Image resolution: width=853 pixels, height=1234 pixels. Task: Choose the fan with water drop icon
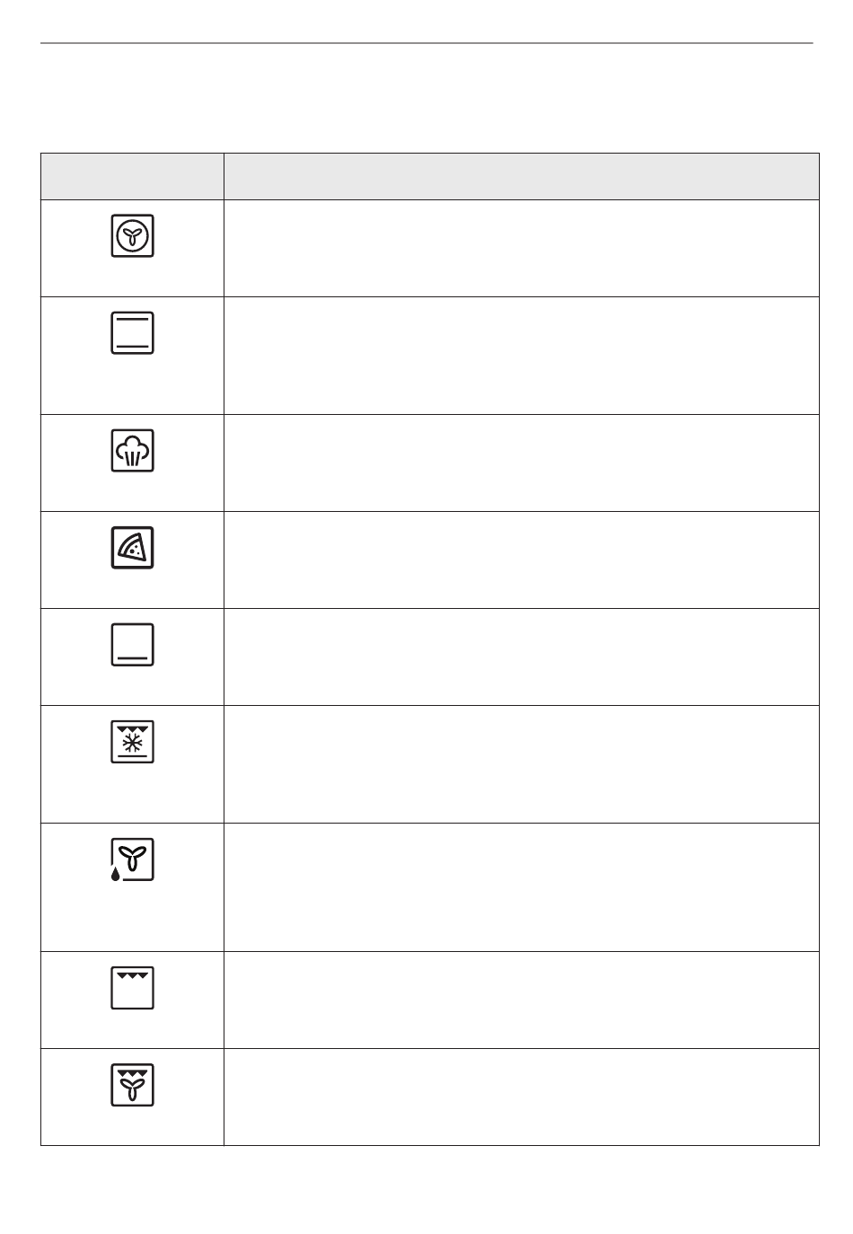pos(132,860)
